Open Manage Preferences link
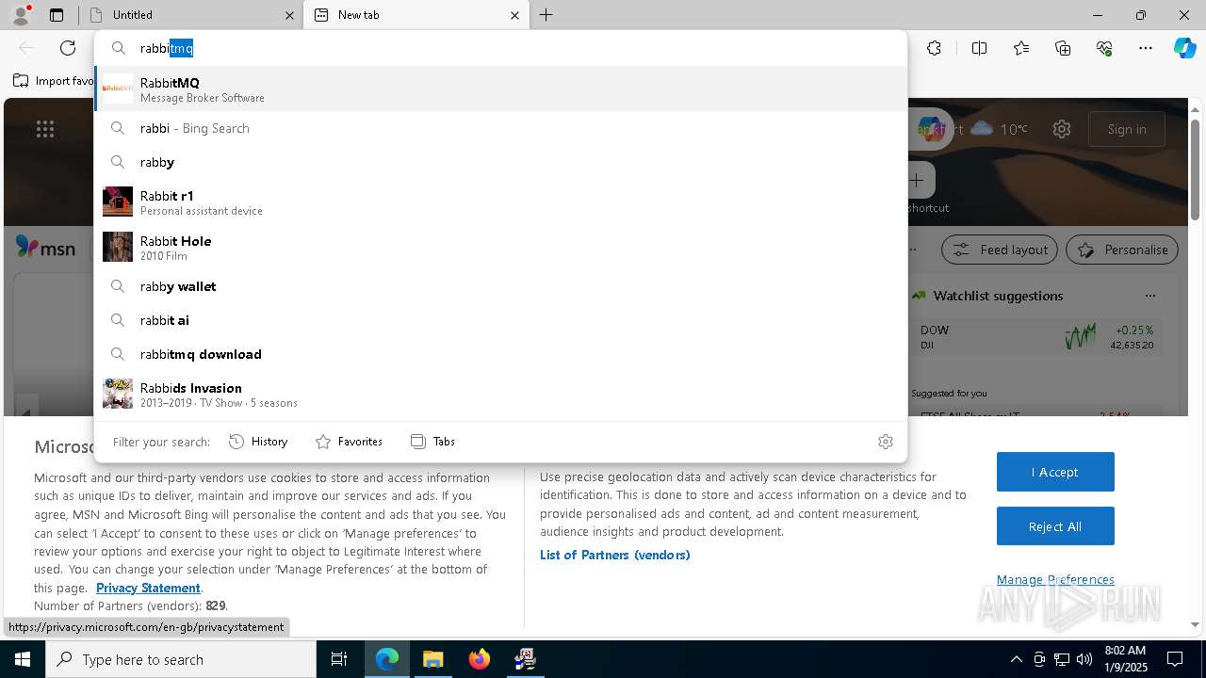This screenshot has width=1206, height=678. [1055, 579]
